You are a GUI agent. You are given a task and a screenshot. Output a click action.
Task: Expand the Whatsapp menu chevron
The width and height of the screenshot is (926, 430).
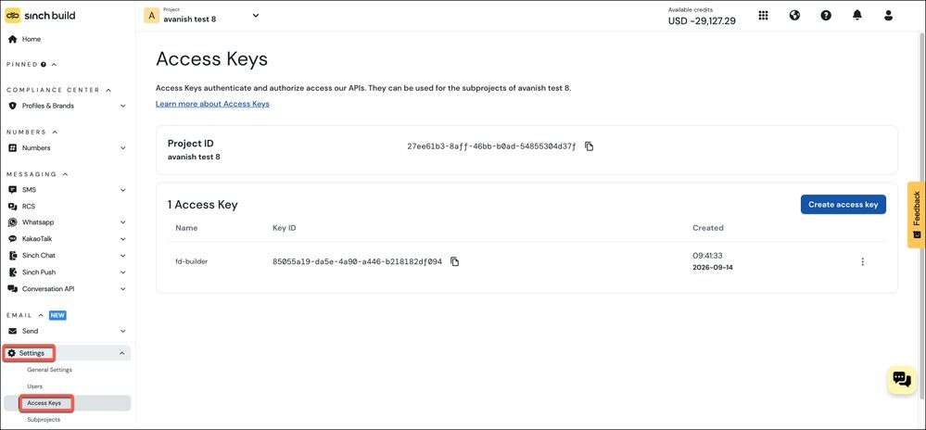click(123, 222)
